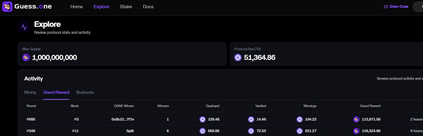Click block #11 cell
Image resolution: width=423 pixels, height=136 pixels.
coord(75,131)
